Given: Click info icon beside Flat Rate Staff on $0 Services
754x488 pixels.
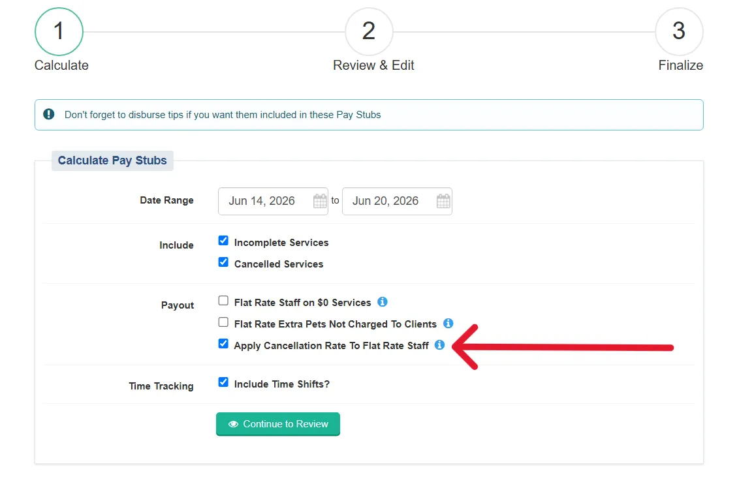Looking at the screenshot, I should click(x=383, y=302).
